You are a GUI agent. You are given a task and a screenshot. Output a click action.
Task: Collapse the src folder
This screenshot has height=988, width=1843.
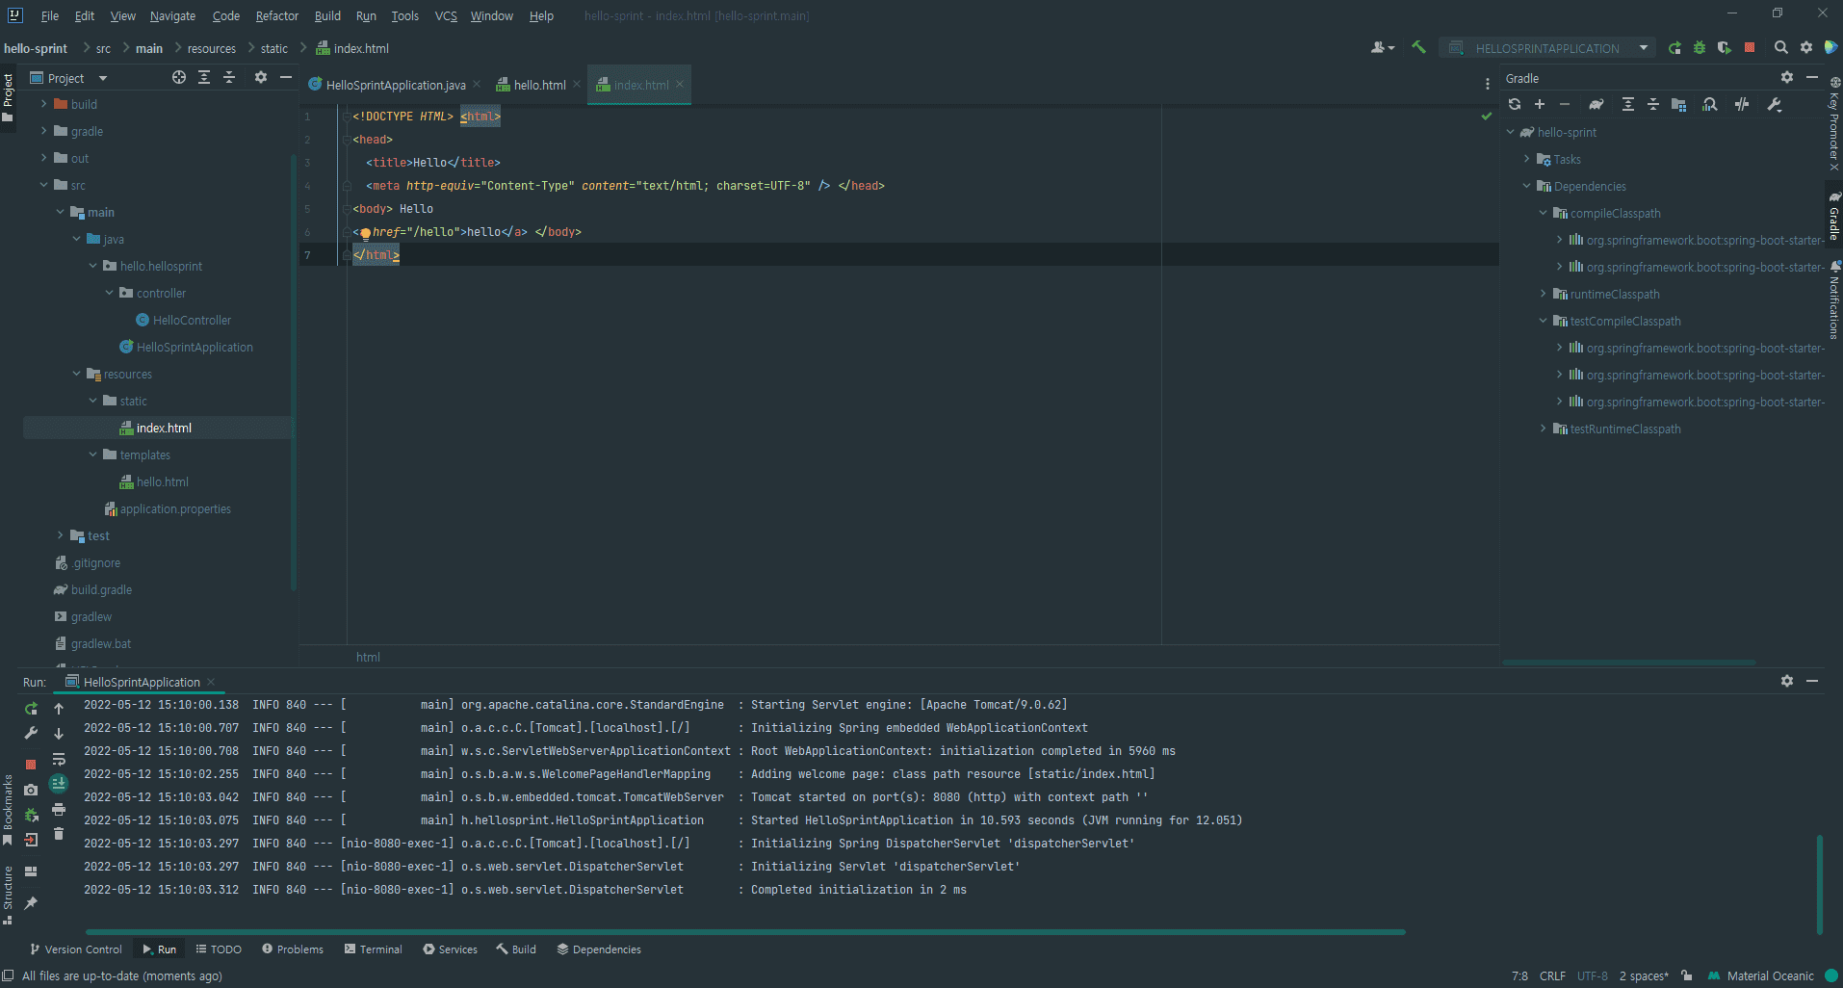coord(43,185)
